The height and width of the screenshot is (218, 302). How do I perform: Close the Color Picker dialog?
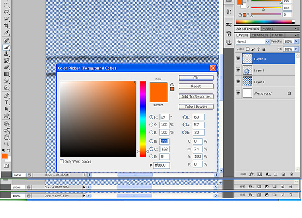[x=213, y=68]
